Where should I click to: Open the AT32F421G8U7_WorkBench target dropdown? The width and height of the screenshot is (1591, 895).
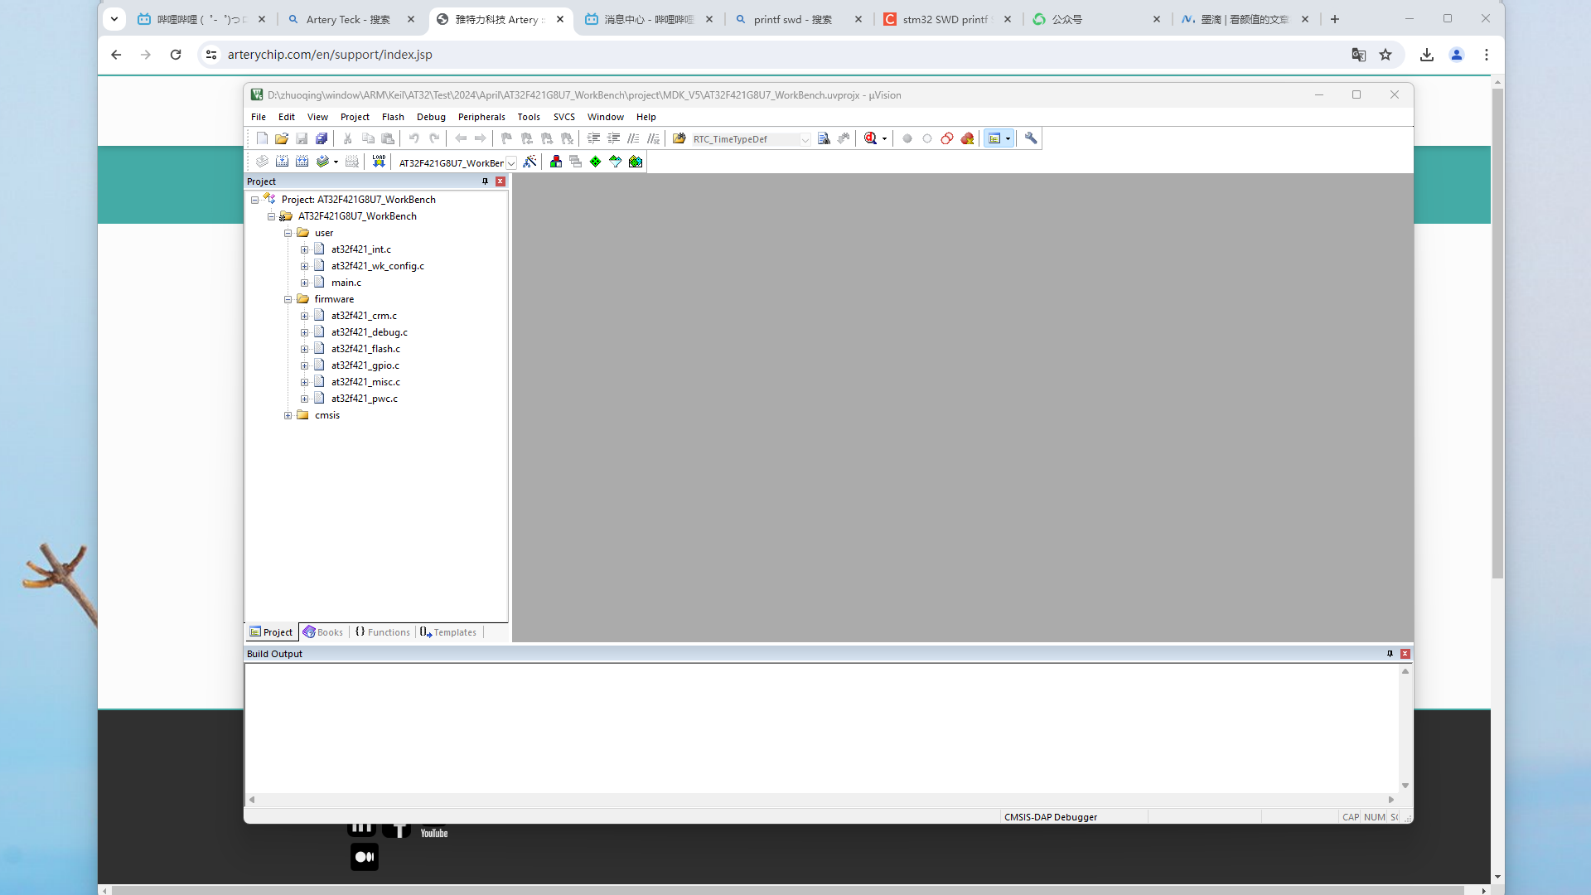(x=511, y=162)
